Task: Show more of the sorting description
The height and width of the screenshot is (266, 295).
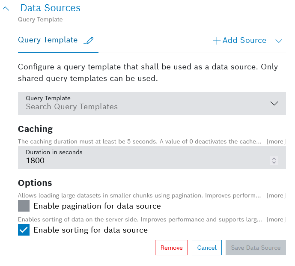Action: click(276, 219)
